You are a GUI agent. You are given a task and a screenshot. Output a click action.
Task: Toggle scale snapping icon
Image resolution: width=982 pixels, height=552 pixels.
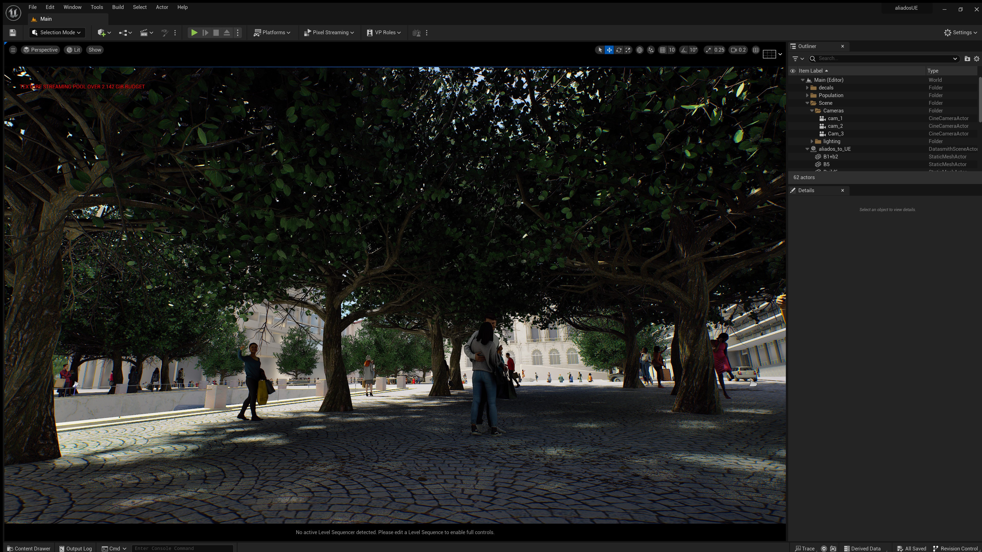point(708,50)
